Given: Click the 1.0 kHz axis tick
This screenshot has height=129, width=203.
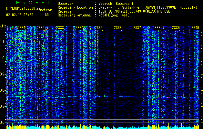Looking at the screenshot, I should pyautogui.click(x=3, y=58).
